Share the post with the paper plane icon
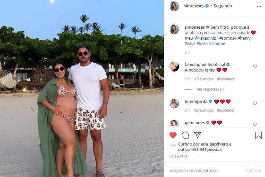The image size is (265, 177). coord(198,135)
